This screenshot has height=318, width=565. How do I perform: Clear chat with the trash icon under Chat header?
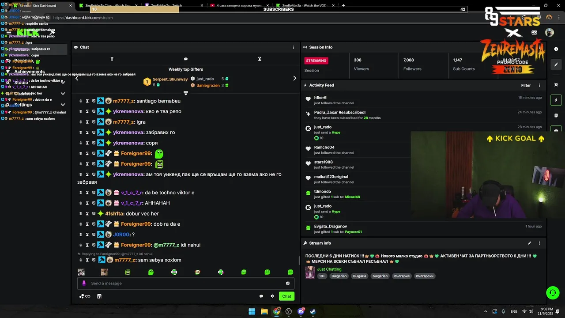tap(112, 59)
